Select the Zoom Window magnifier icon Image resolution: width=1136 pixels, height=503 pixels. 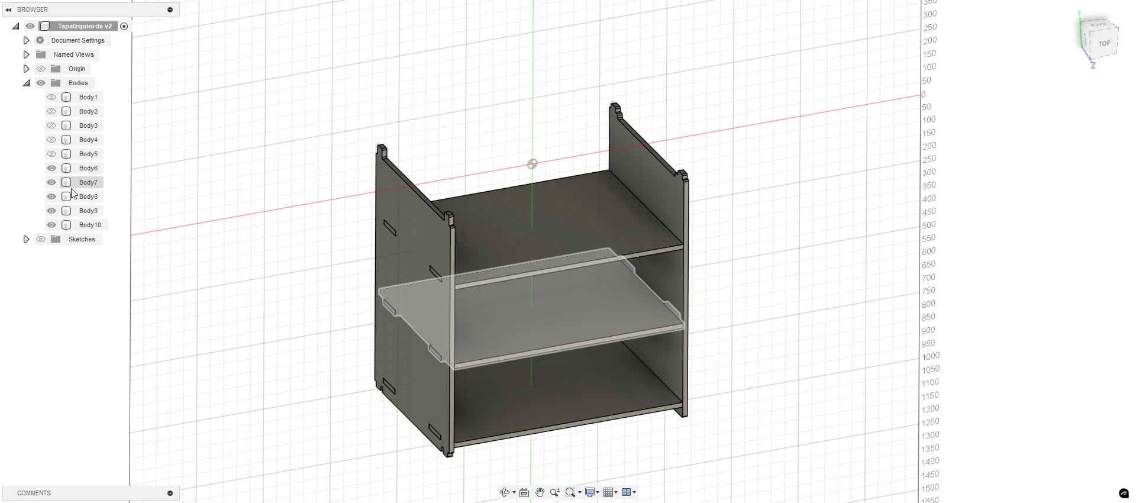[570, 492]
